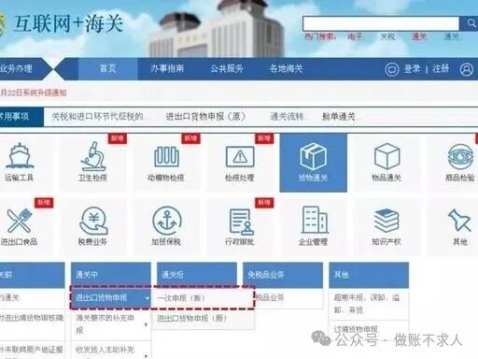
Task: Select the 通关后 column header
Action: 197,275
